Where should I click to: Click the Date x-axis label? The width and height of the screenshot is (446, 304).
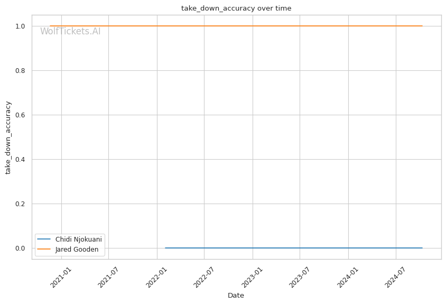click(236, 296)
